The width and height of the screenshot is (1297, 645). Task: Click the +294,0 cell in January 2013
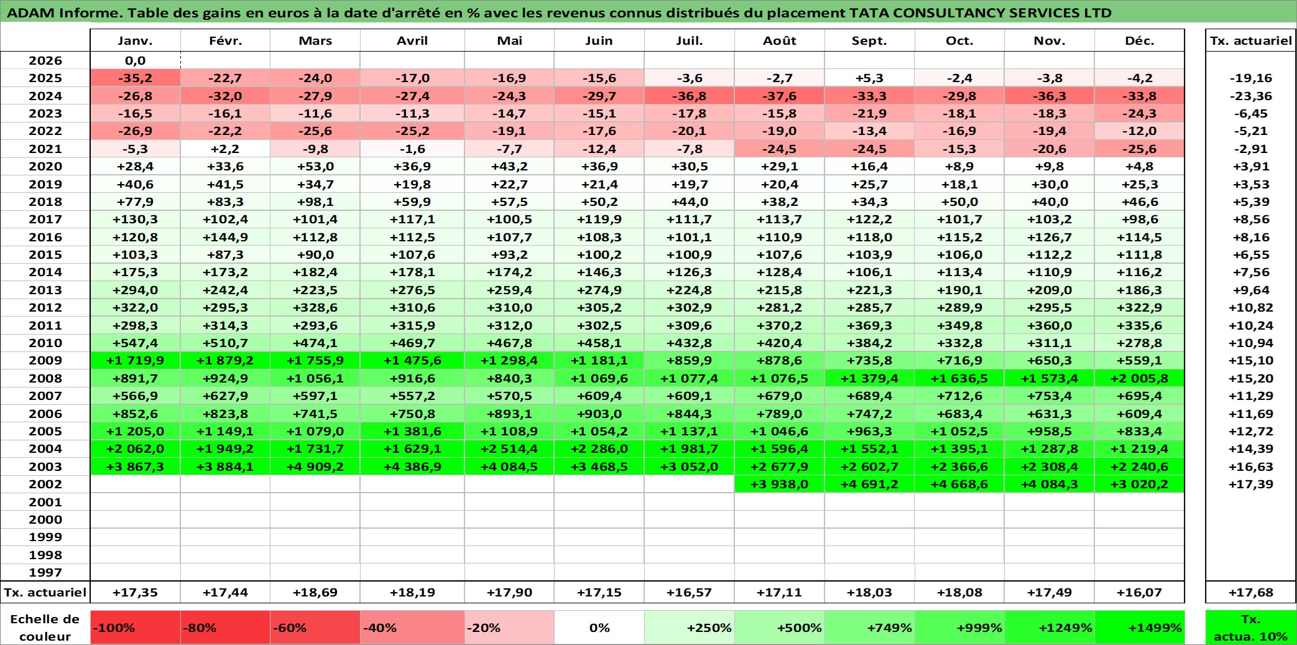pos(136,290)
